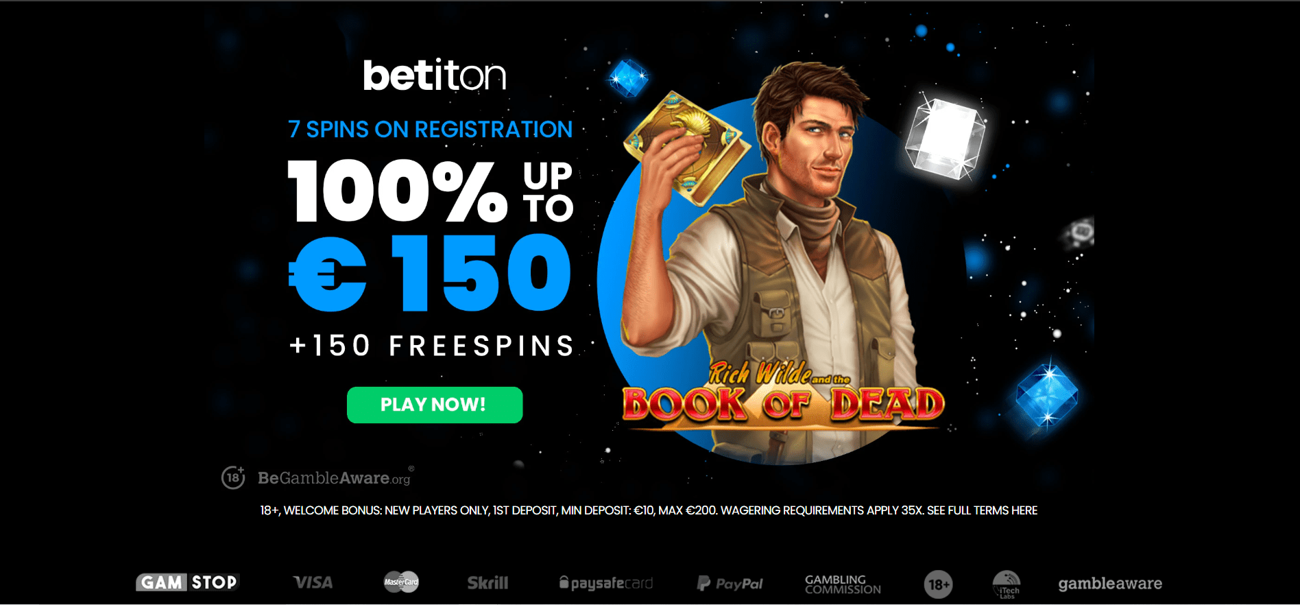Open the Skrill payment logo
This screenshot has height=605, width=1300.
(487, 583)
